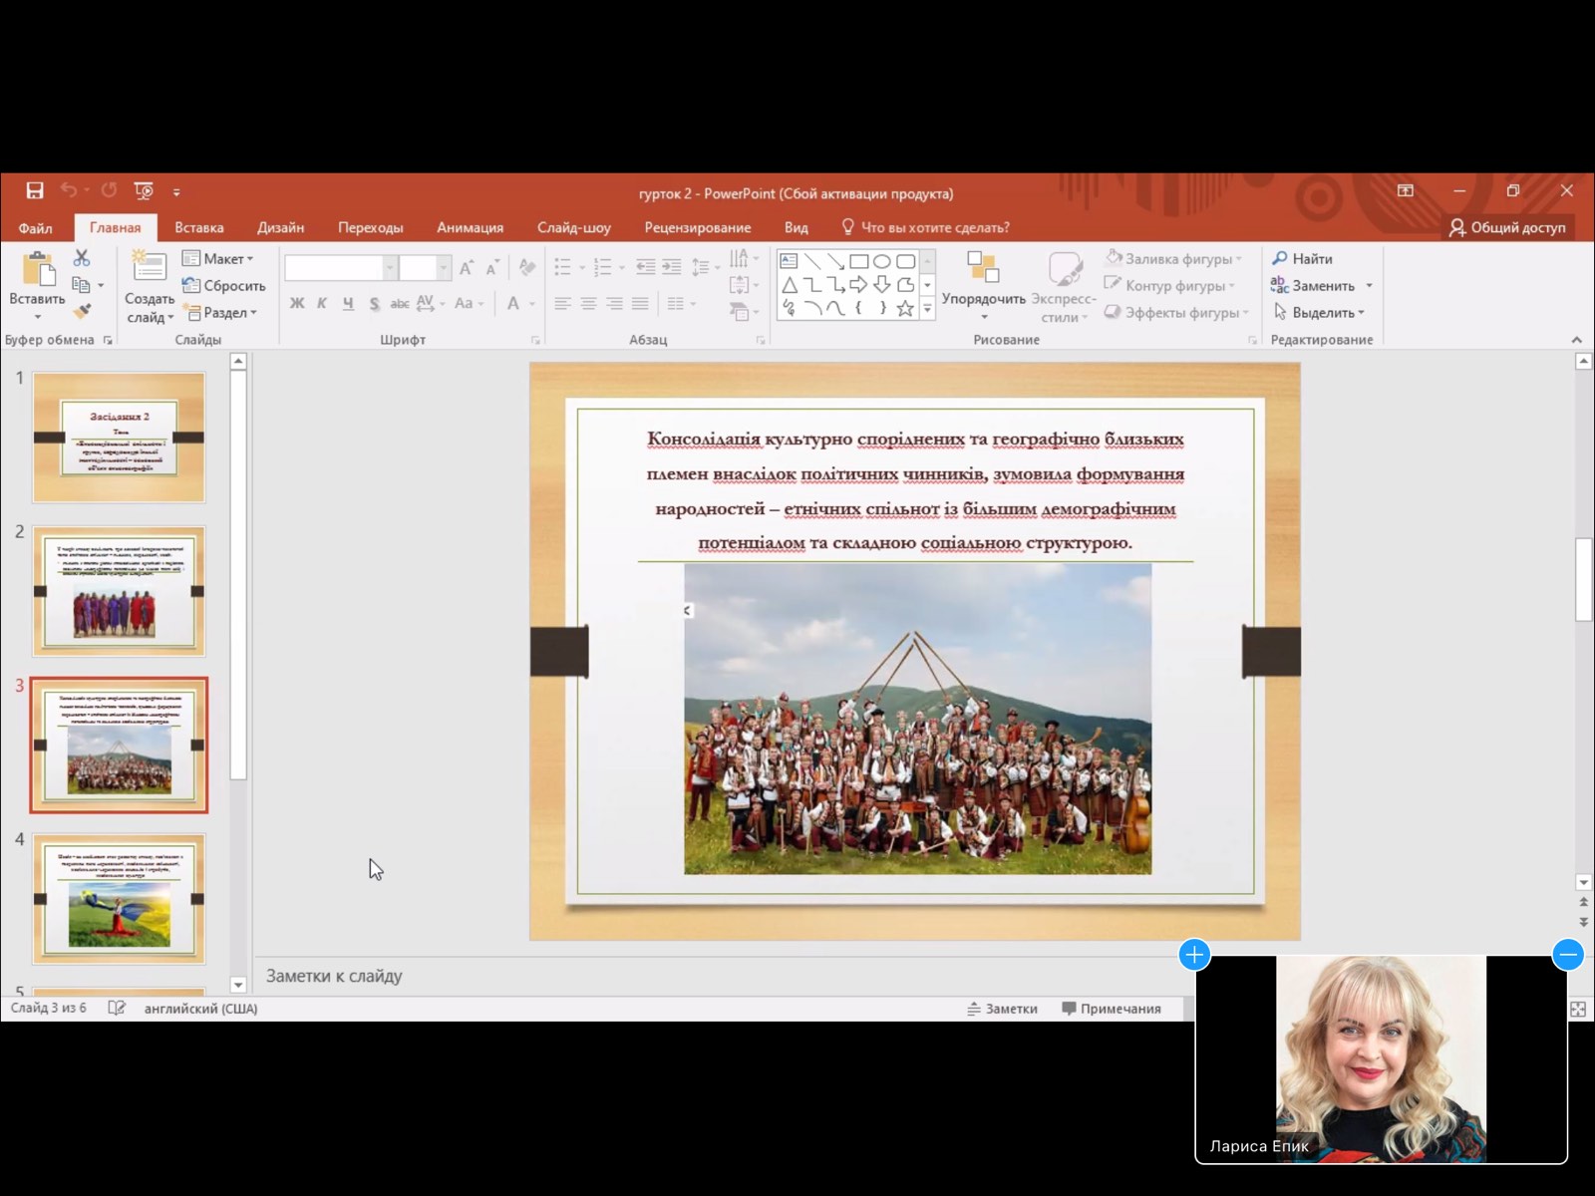The width and height of the screenshot is (1595, 1196).
Task: Toggle the Заметки notes pane
Action: coord(1003,1009)
